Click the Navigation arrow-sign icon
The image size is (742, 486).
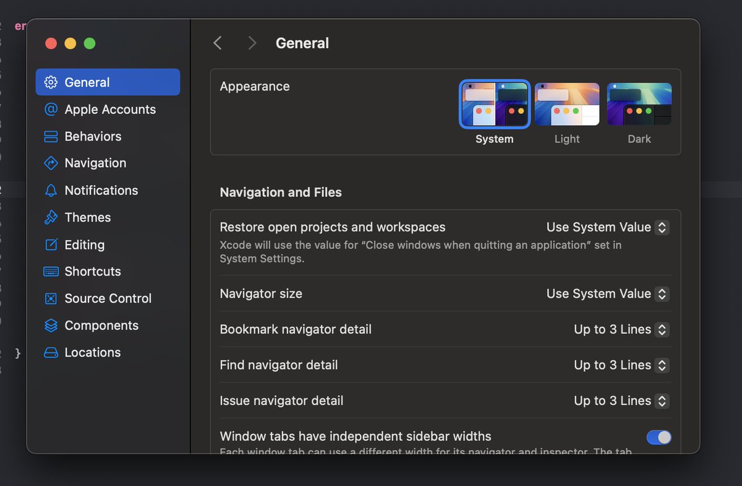(x=51, y=163)
